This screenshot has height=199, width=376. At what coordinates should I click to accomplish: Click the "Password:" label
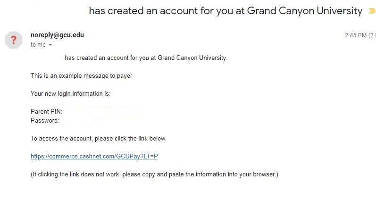[45, 120]
